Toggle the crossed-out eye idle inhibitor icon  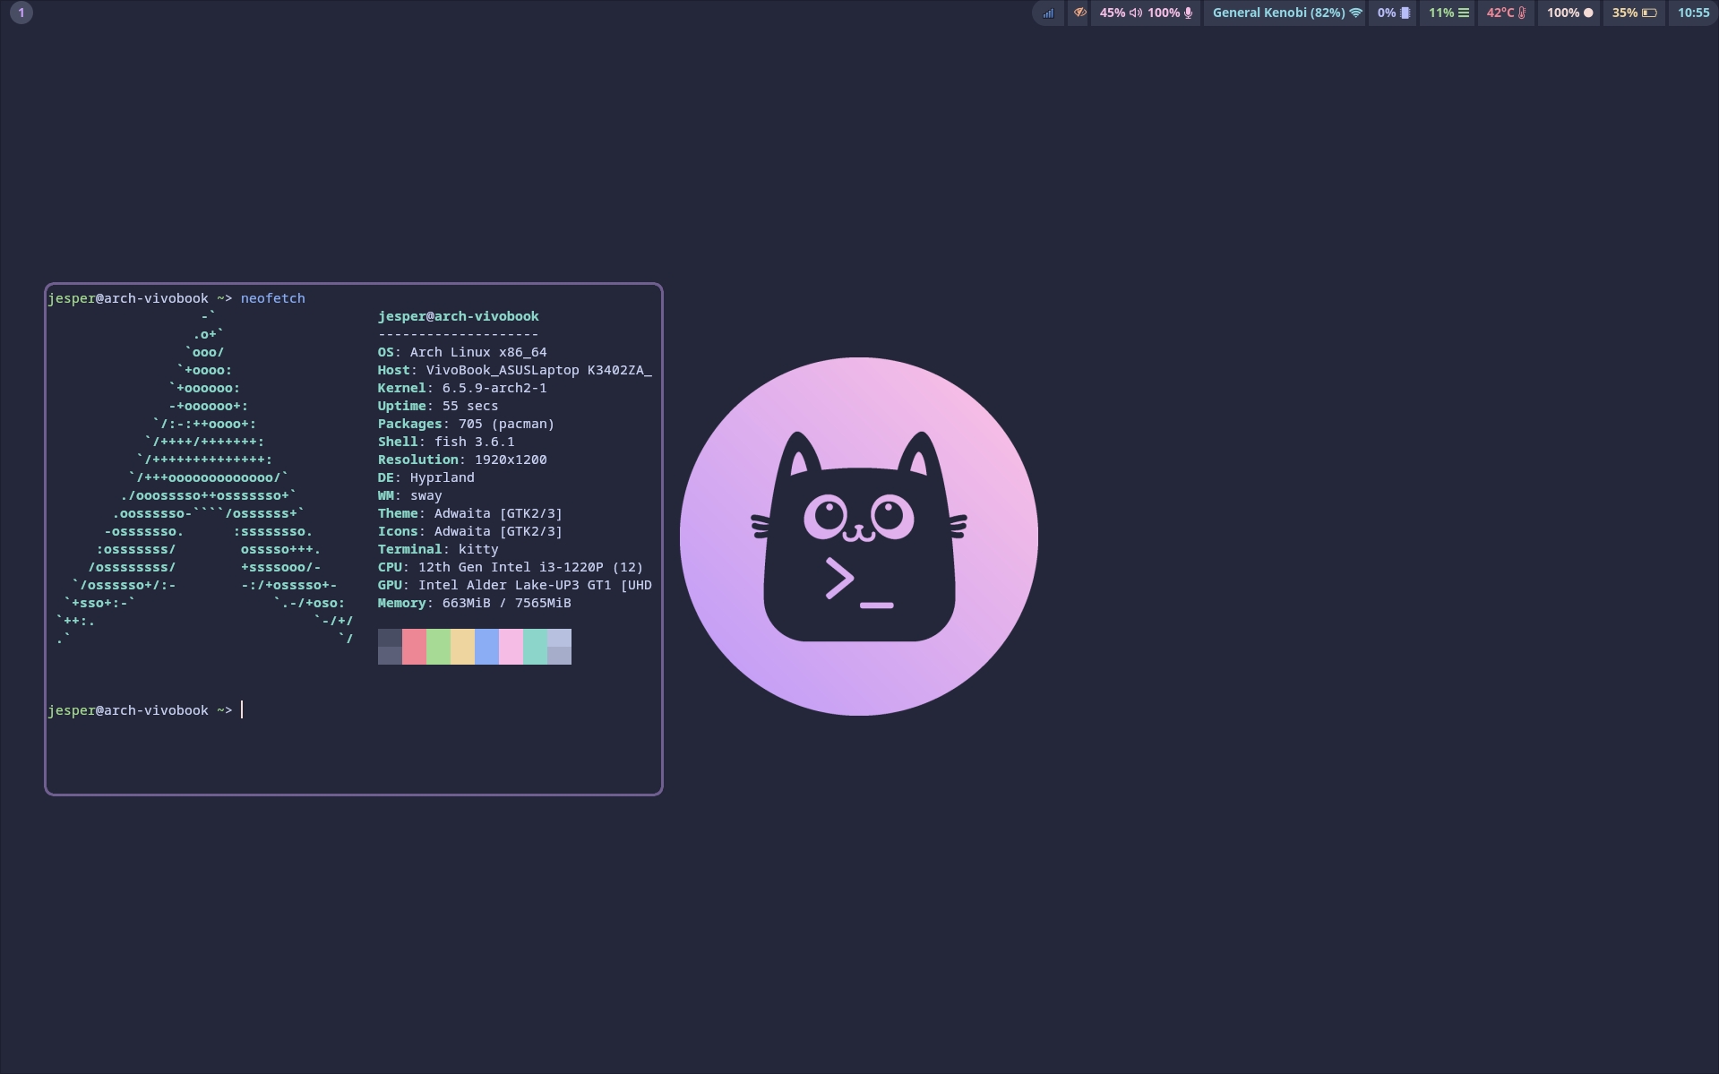pyautogui.click(x=1079, y=13)
